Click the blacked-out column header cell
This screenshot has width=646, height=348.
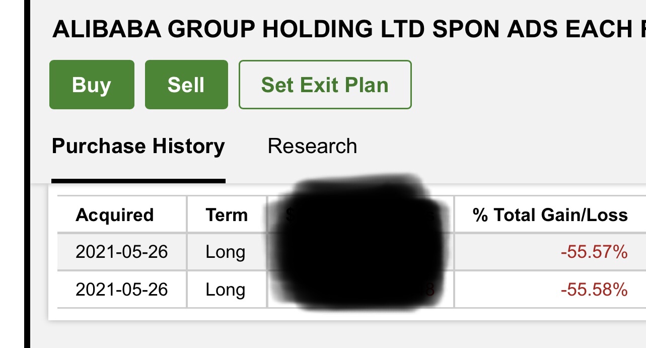click(x=360, y=215)
